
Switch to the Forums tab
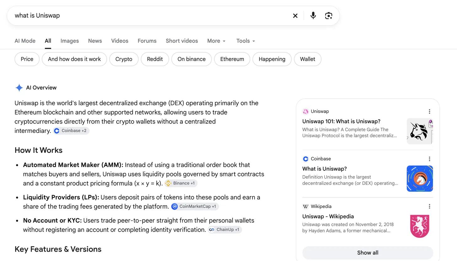(147, 41)
